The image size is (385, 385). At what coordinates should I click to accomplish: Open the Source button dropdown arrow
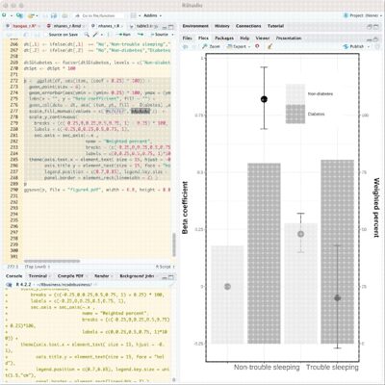[172, 35]
